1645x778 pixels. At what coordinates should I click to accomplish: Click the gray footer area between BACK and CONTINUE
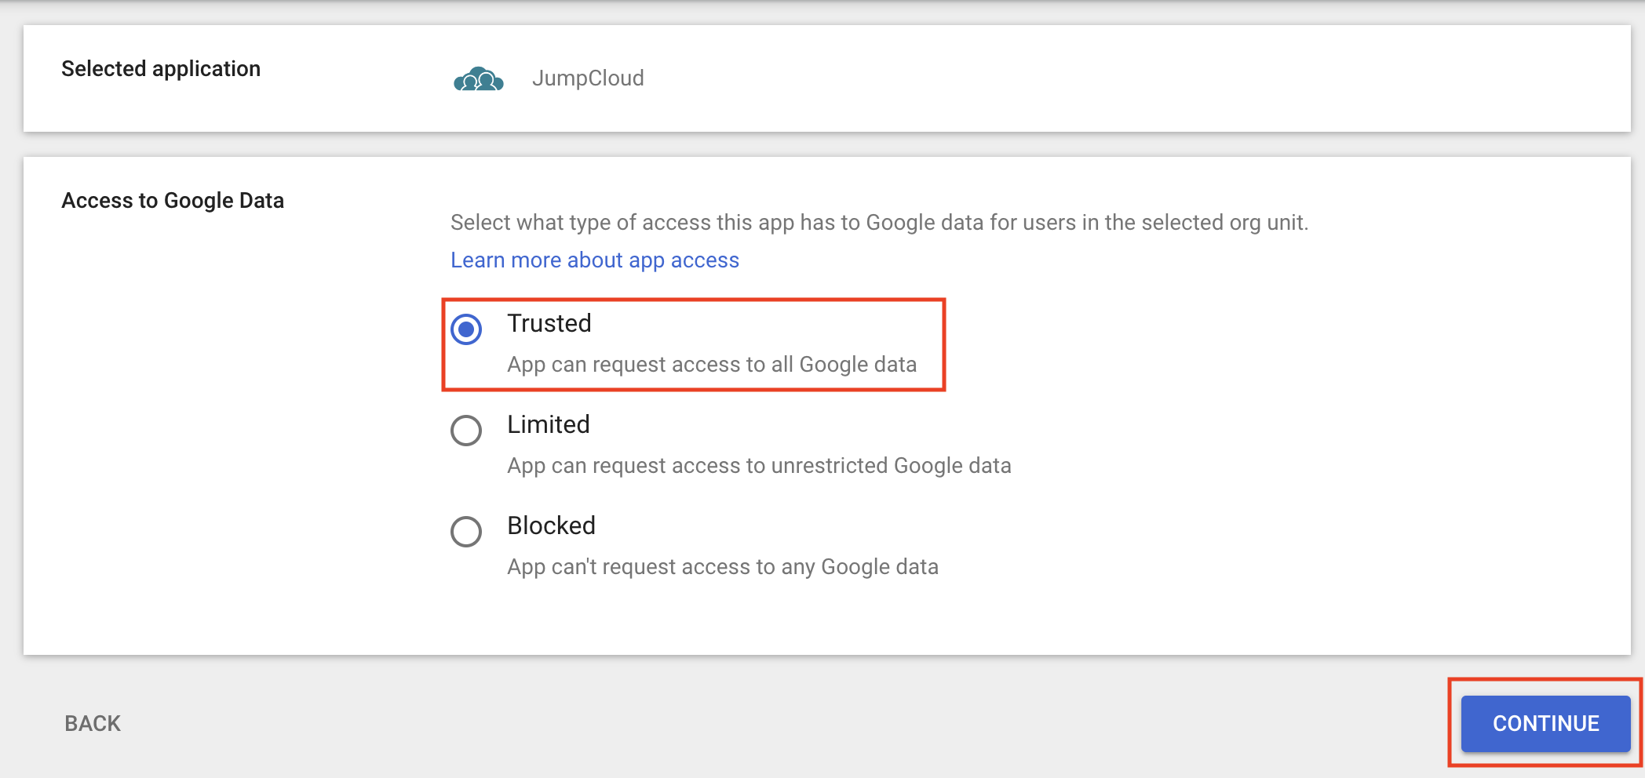[785, 723]
